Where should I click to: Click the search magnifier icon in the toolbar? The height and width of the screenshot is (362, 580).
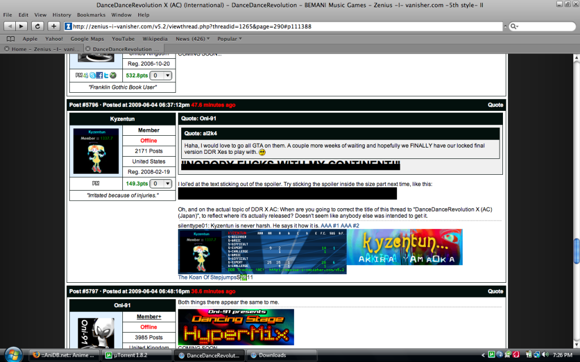(514, 26)
